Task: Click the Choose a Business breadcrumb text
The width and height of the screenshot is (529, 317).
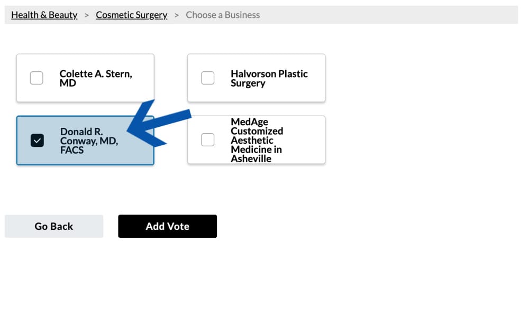Action: (223, 15)
